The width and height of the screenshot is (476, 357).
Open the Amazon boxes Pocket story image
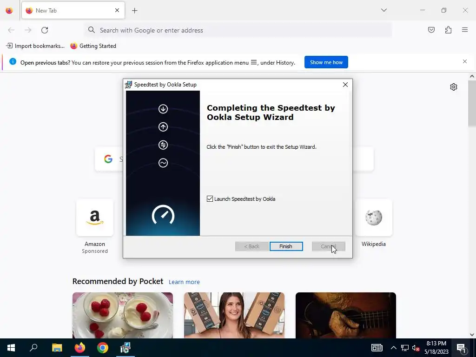[234, 316]
